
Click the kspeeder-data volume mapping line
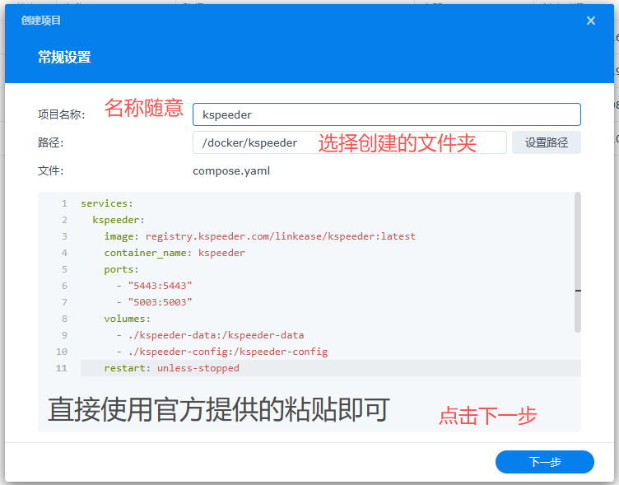click(216, 335)
